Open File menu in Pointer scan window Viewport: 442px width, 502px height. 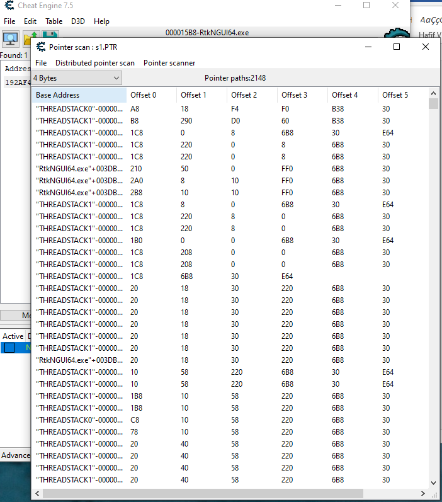click(x=41, y=63)
